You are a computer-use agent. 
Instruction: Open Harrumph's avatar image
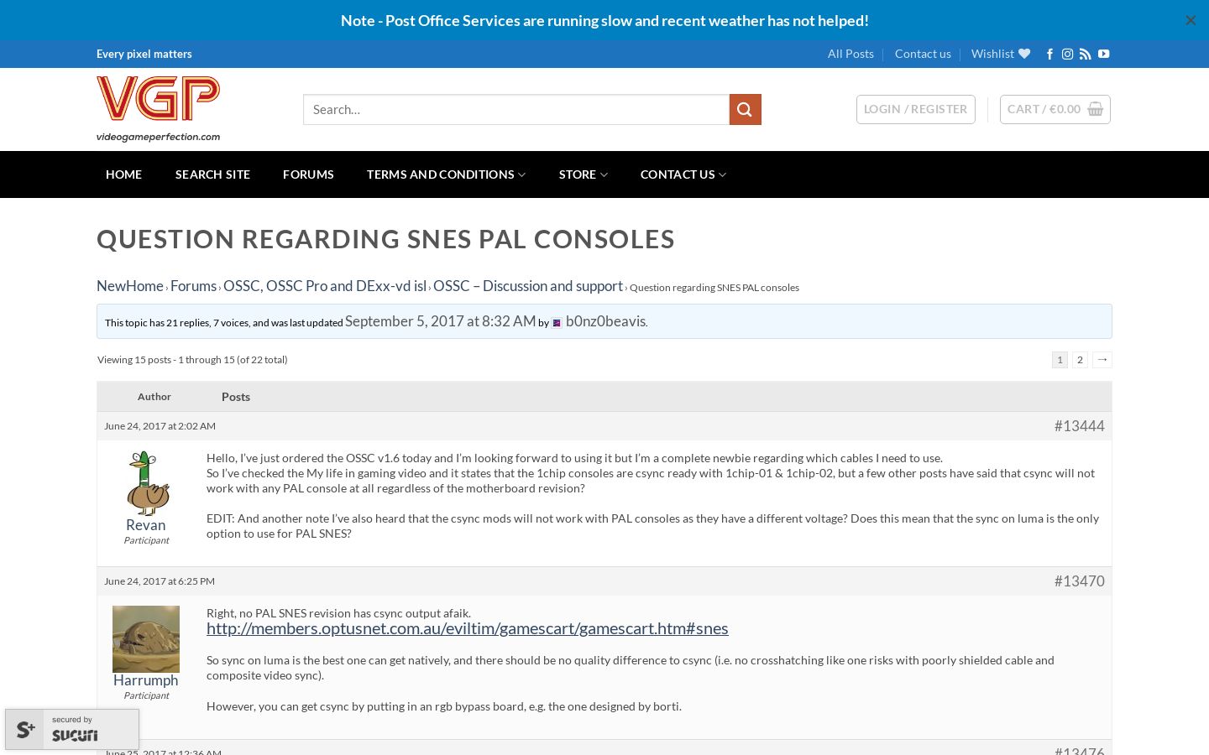tap(146, 639)
